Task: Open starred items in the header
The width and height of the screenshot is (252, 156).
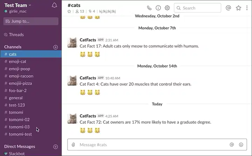Action: pos(238,8)
